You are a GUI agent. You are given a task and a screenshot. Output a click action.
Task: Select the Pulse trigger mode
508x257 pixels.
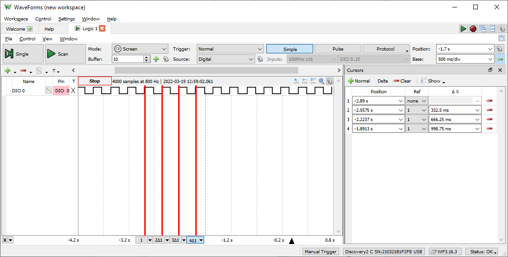coord(338,49)
